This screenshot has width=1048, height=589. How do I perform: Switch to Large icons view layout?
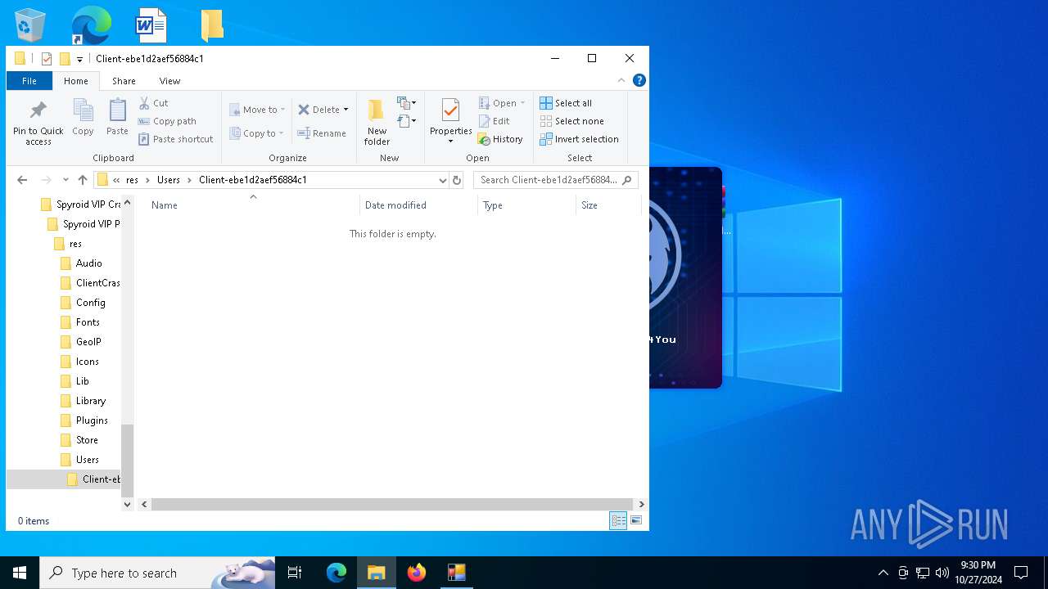[636, 521]
